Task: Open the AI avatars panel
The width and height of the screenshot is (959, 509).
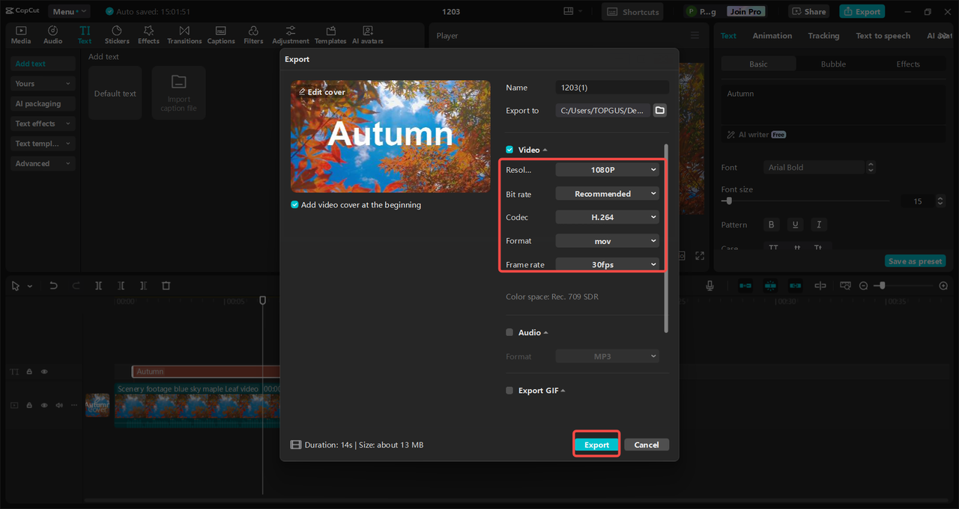Action: [x=368, y=34]
